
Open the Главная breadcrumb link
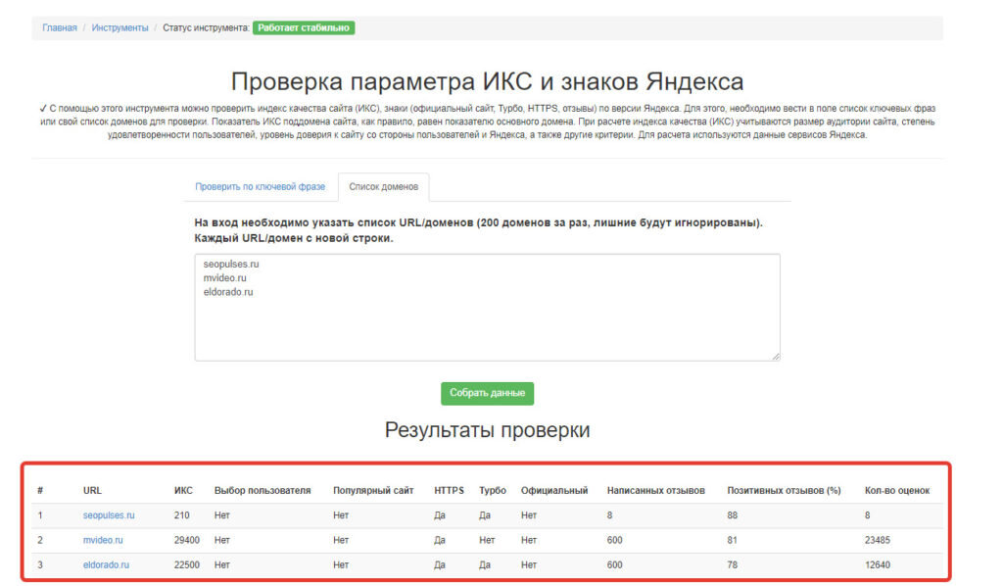tap(60, 28)
